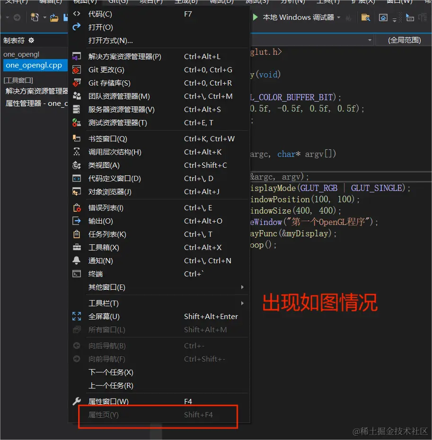Image resolution: width=432 pixels, height=440 pixels.
Task: Select 解决方案资源管理器 under 工具窗口 list
Action: pos(36,91)
